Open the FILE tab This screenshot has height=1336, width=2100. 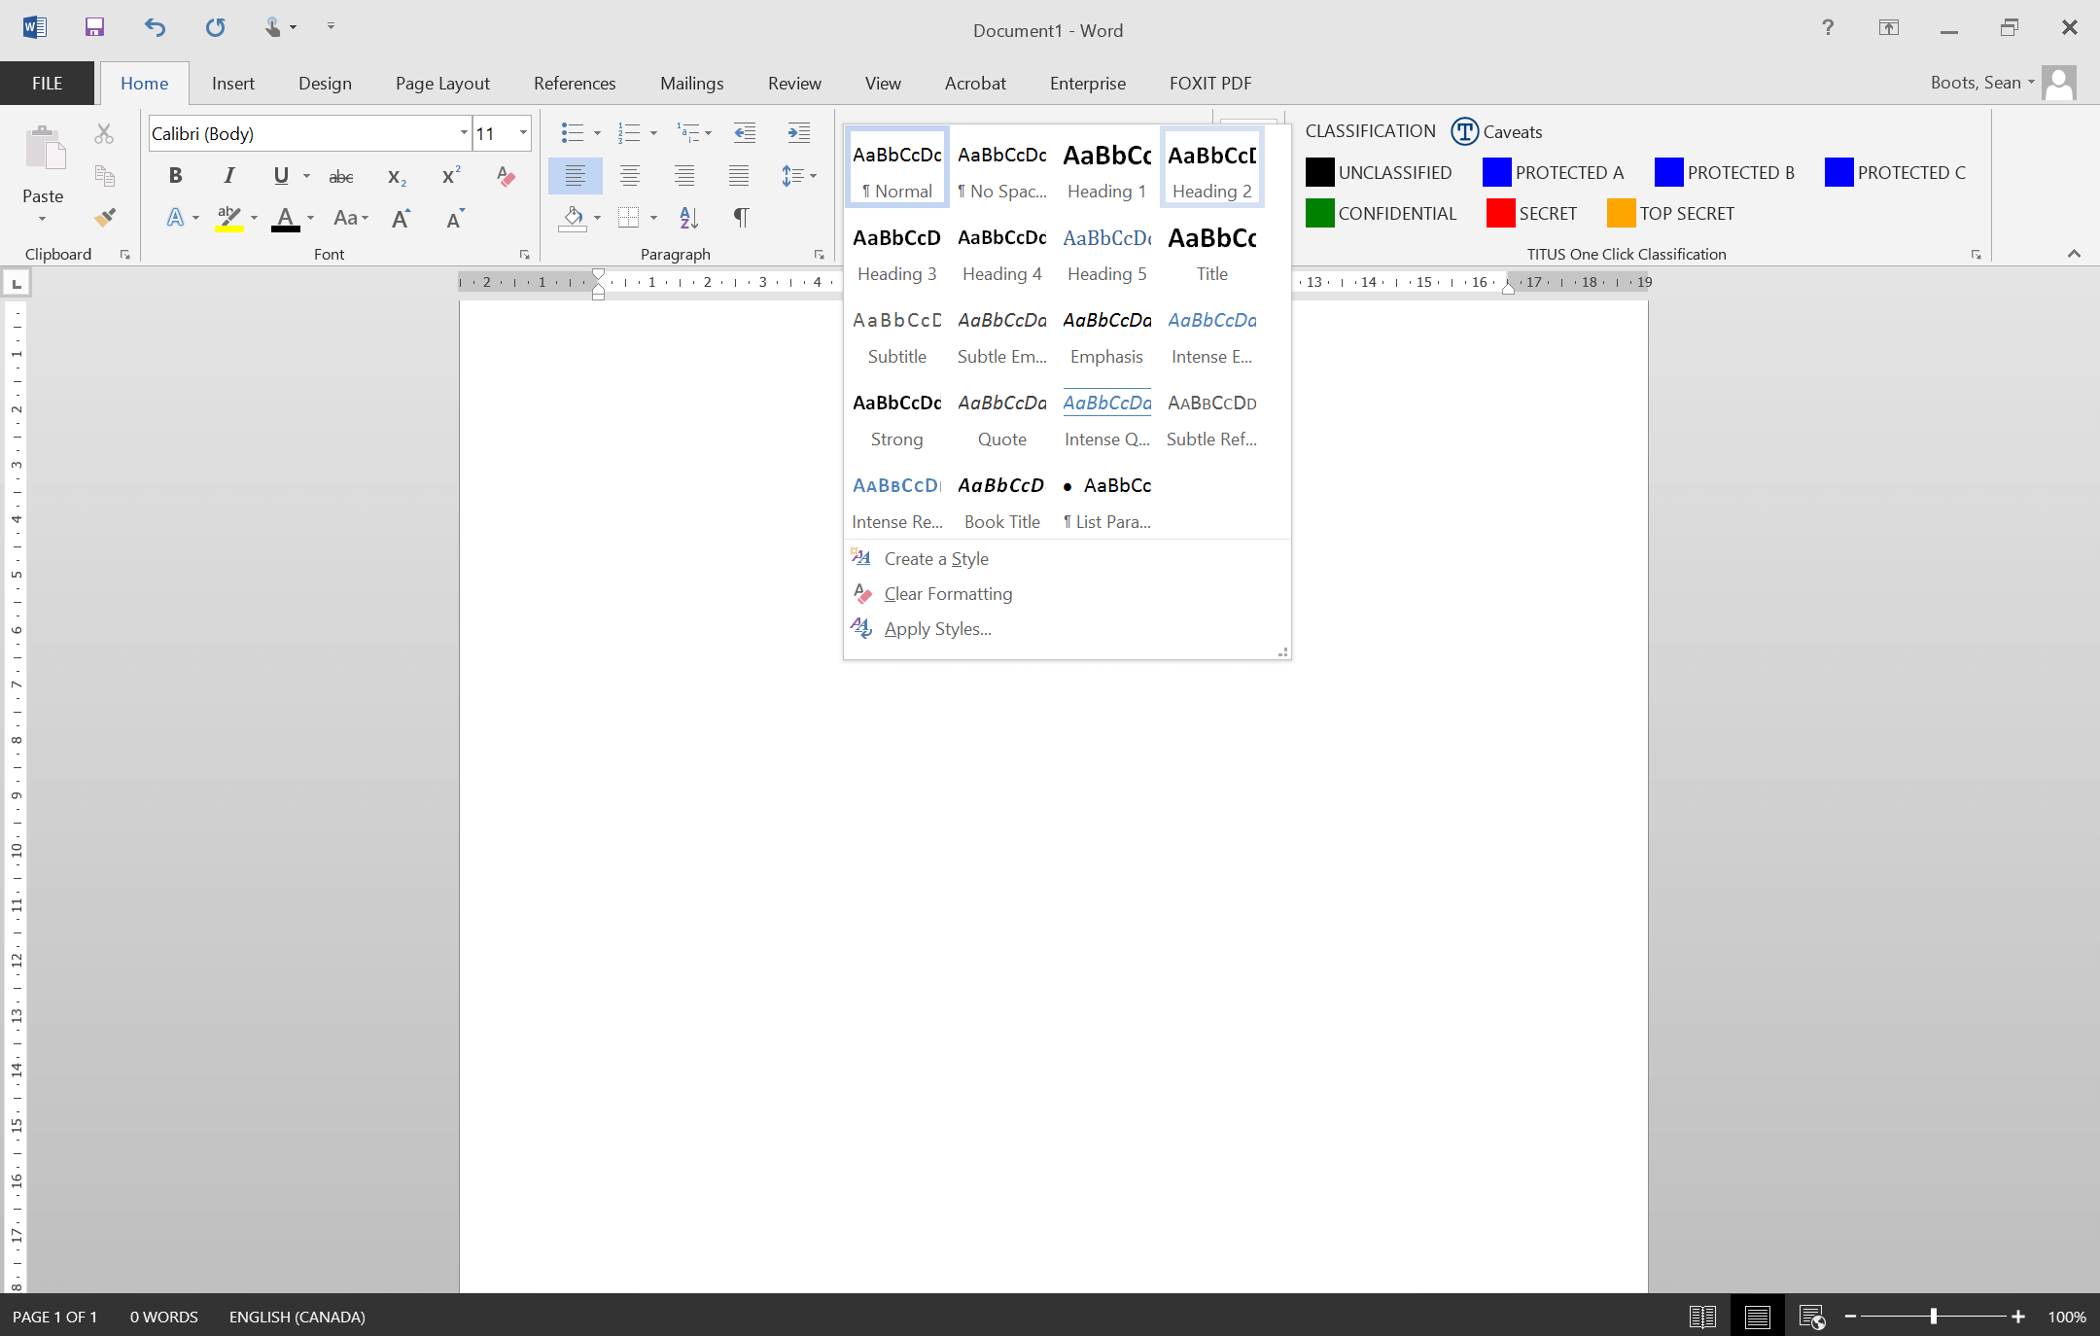[x=47, y=83]
